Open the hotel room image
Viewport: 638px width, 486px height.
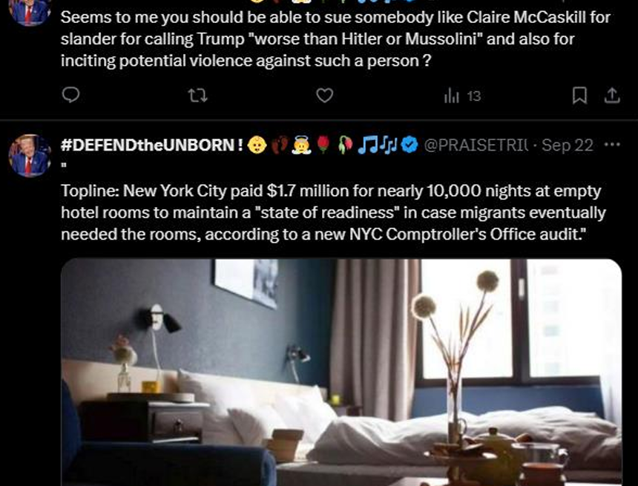tap(341, 372)
